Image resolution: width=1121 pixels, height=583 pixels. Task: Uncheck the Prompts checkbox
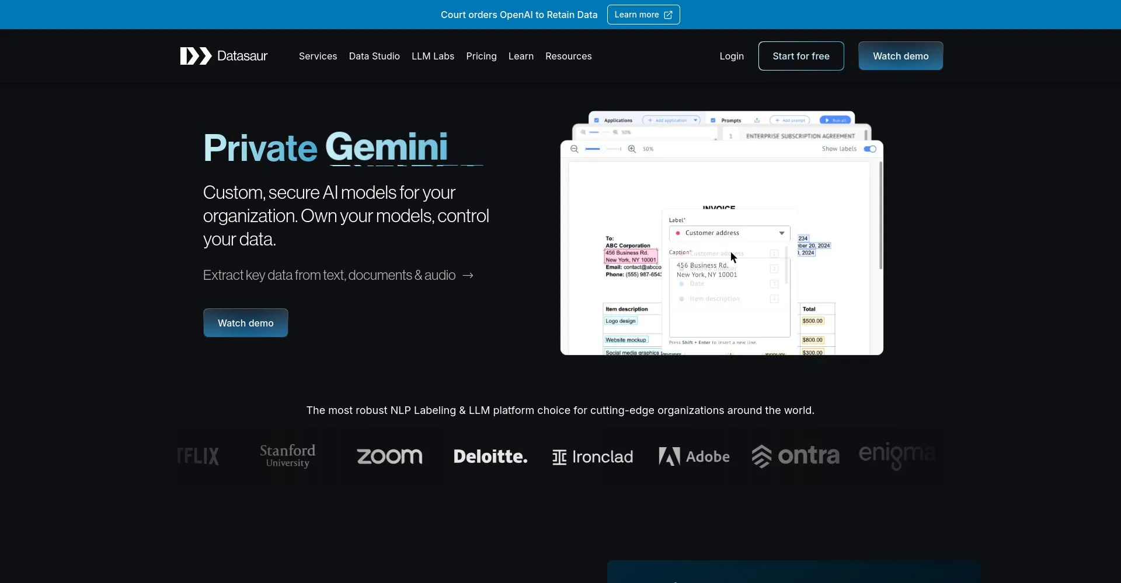pyautogui.click(x=713, y=120)
